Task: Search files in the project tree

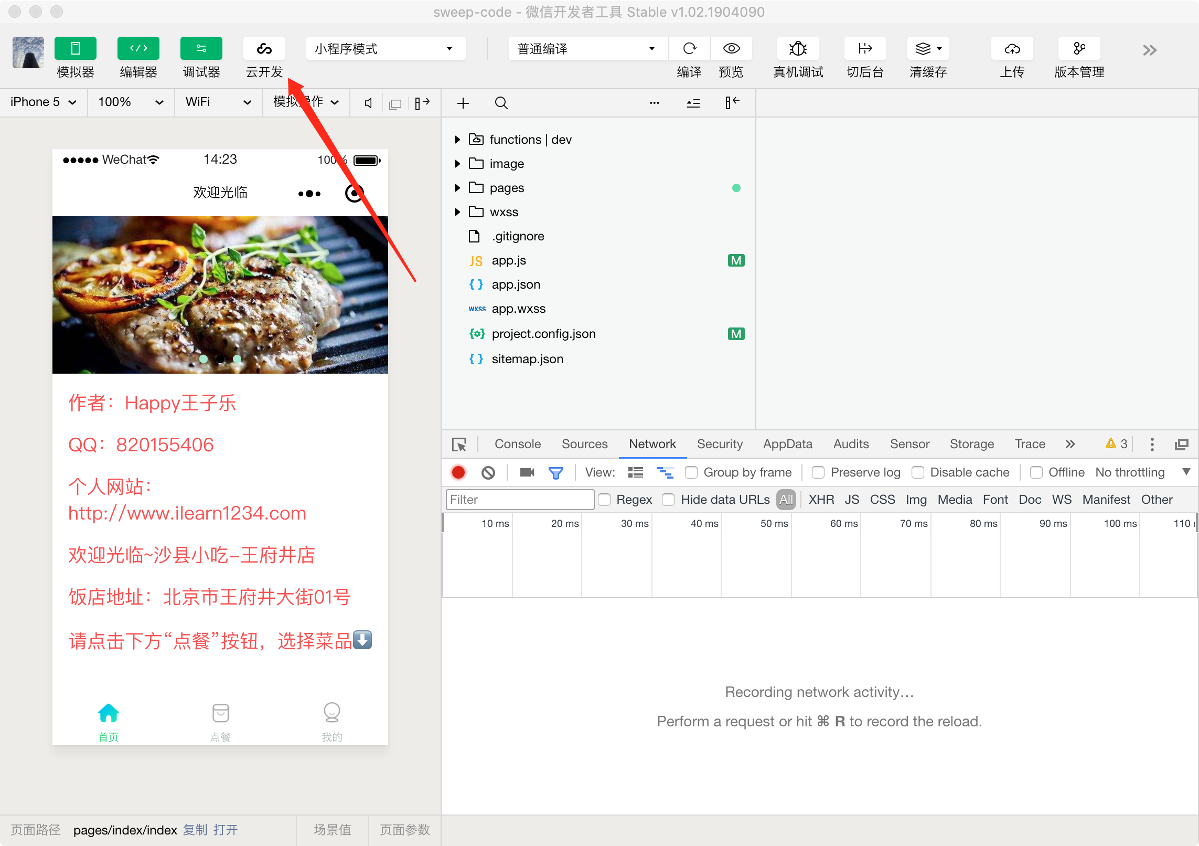Action: [501, 103]
